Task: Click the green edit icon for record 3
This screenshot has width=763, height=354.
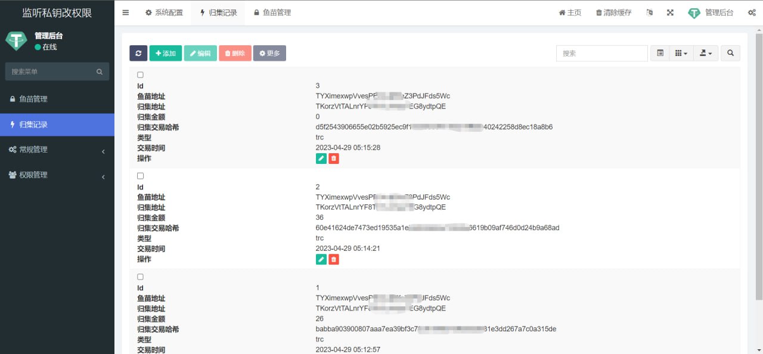Action: click(x=321, y=159)
